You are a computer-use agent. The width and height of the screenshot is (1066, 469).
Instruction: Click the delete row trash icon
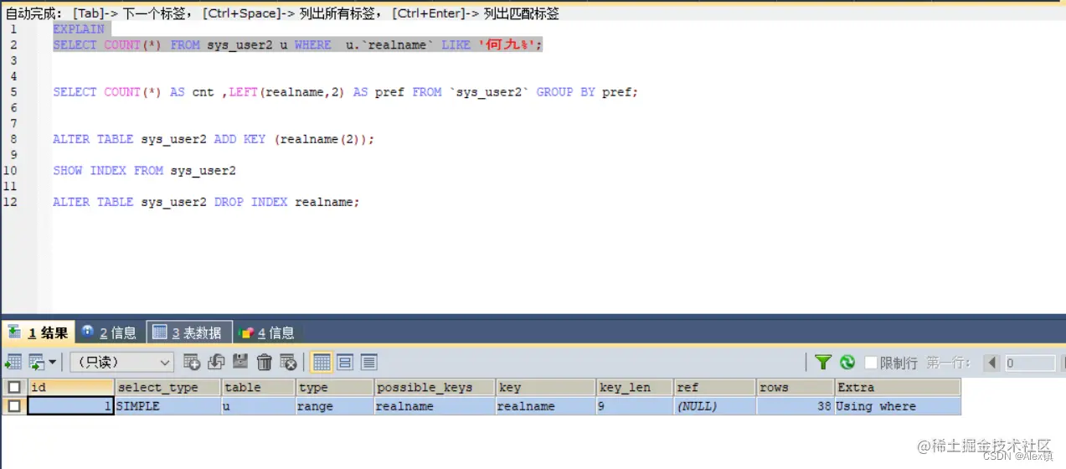click(x=265, y=362)
